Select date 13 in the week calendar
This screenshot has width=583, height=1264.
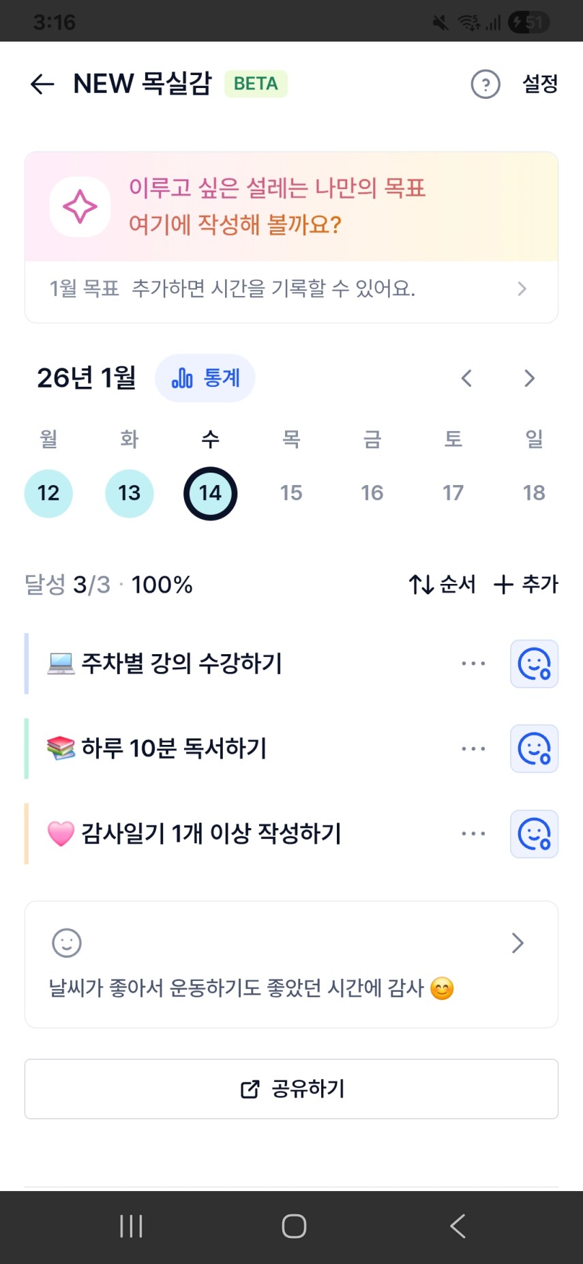pyautogui.click(x=130, y=493)
